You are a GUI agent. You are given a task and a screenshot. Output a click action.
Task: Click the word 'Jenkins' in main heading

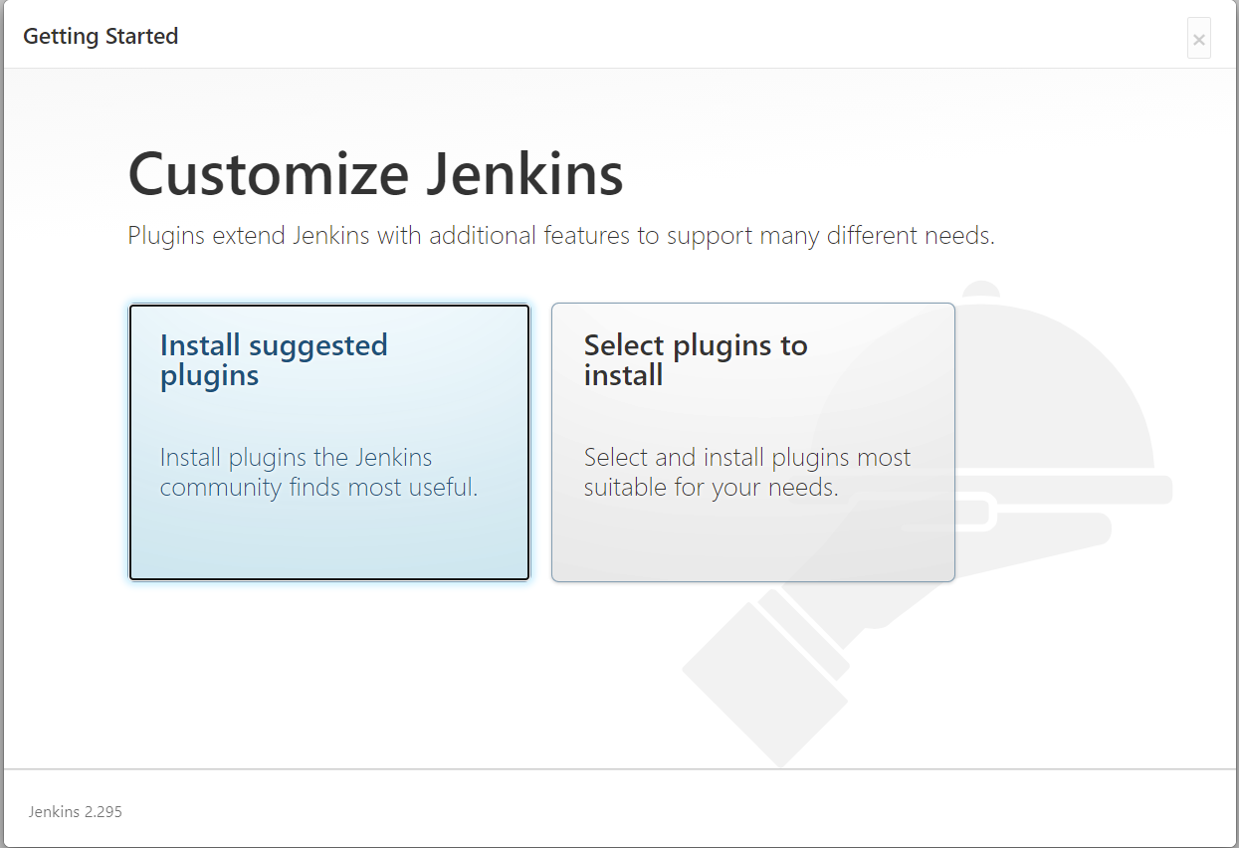tap(525, 173)
